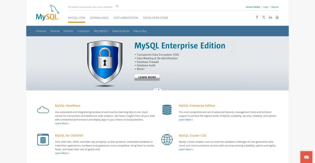The image size is (315, 163).
Task: Open the search magnifier icon
Action: [x=117, y=6]
